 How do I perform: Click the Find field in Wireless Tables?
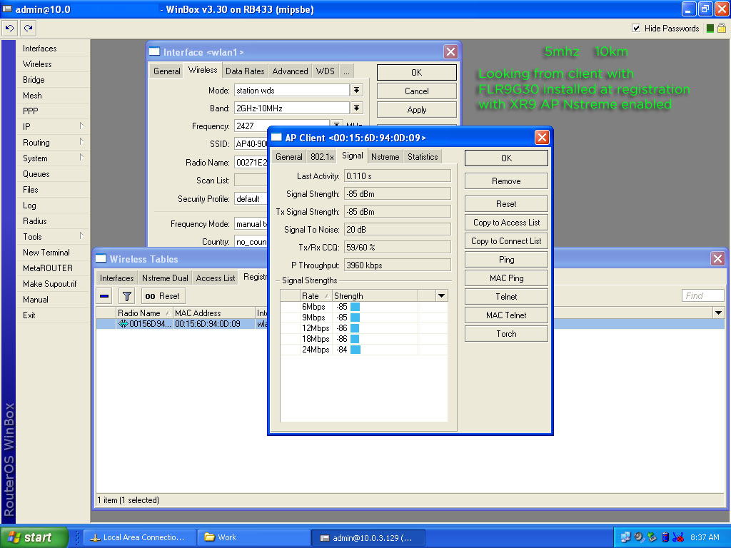(702, 295)
